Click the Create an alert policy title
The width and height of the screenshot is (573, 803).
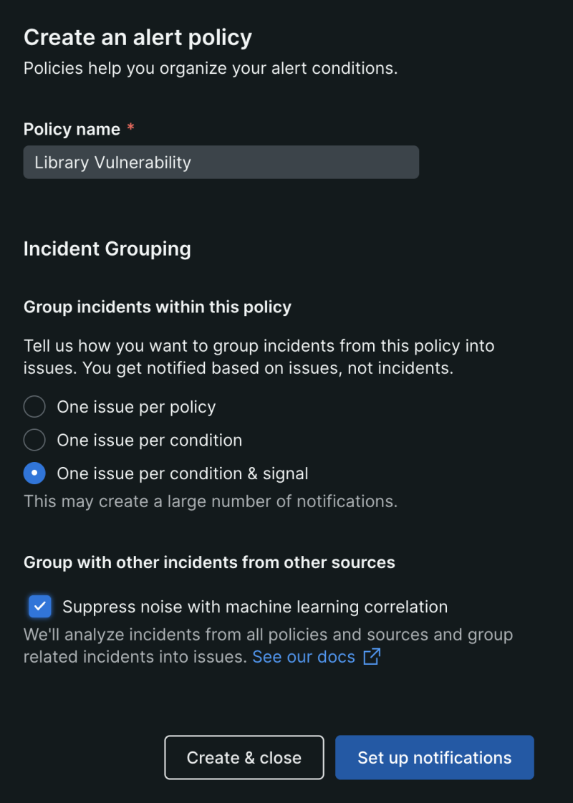click(138, 37)
